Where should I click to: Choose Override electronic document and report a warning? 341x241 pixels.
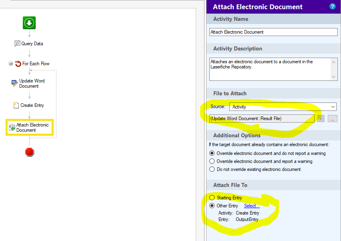tap(212, 161)
